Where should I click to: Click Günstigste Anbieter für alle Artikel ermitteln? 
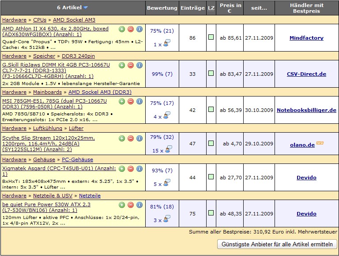277,244
